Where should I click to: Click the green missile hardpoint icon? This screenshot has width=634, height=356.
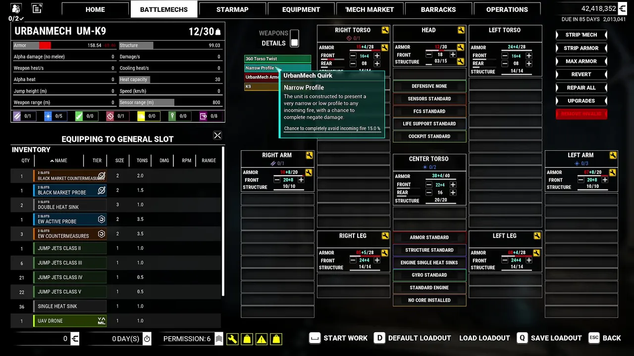(79, 116)
